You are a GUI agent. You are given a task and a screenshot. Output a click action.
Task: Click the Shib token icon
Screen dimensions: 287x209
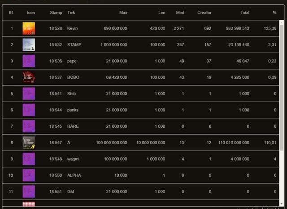coord(29,93)
